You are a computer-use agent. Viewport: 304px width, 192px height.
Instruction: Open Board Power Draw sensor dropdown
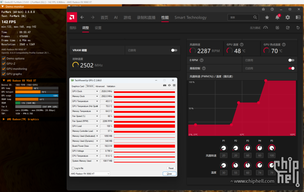[97, 146]
